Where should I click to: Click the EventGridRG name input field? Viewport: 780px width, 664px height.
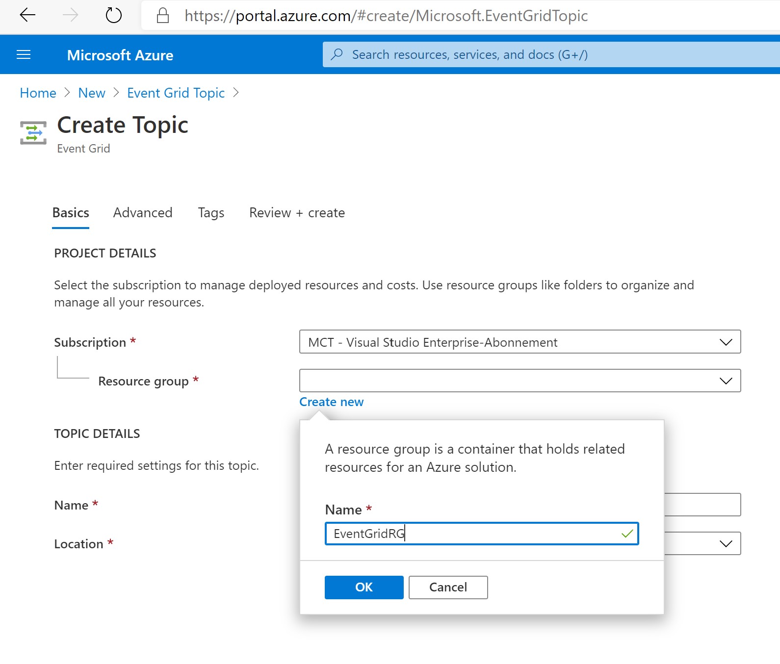482,534
